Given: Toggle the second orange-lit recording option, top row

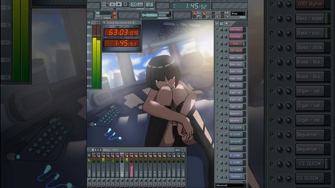Looking at the screenshot, I should pyautogui.click(x=204, y=13).
